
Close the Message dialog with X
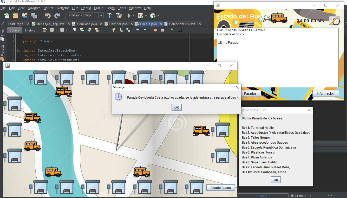237,87
